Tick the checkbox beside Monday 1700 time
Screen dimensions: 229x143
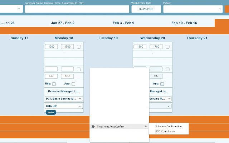79,47
